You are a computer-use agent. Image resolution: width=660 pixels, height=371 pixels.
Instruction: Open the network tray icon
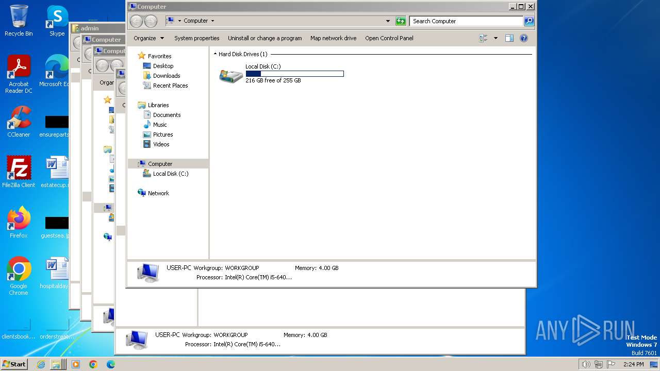(x=599, y=364)
